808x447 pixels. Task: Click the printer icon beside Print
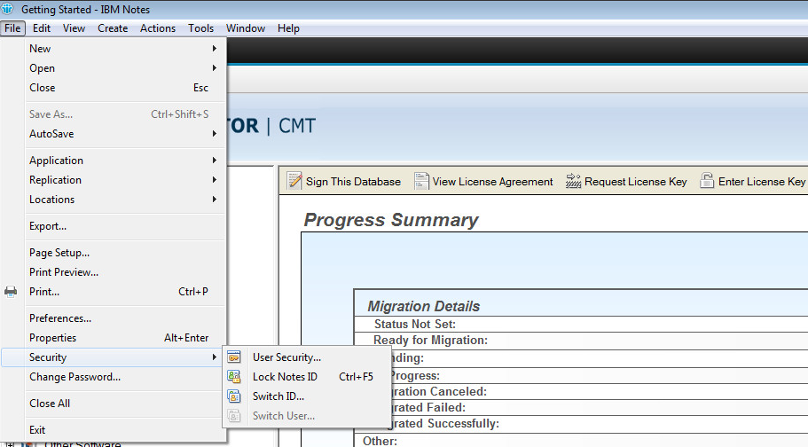click(11, 292)
